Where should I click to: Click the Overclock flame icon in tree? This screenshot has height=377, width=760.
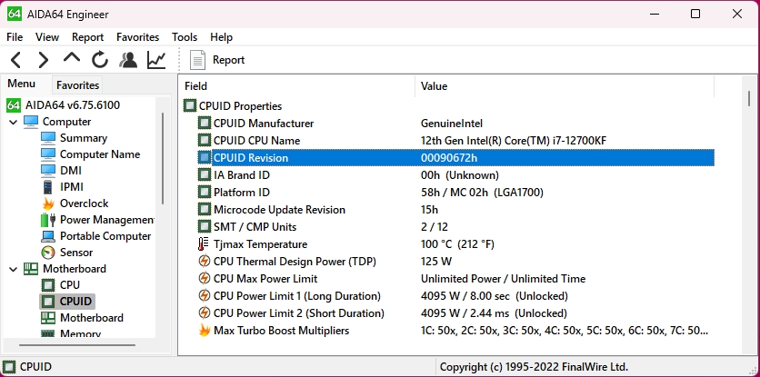[48, 203]
